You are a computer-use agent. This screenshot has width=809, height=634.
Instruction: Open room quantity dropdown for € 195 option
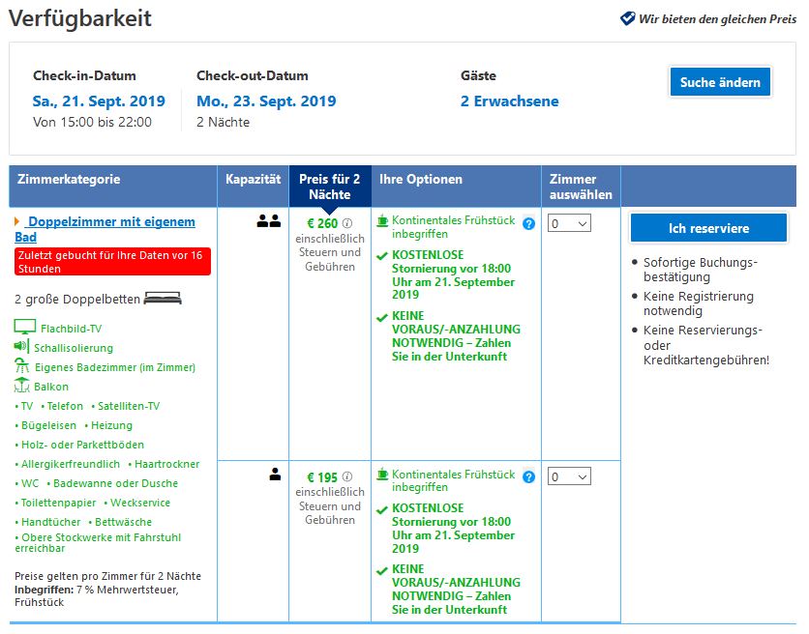(x=568, y=476)
